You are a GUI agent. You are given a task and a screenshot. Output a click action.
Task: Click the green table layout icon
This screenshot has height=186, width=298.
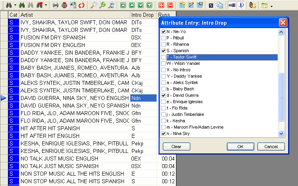pos(264,6)
